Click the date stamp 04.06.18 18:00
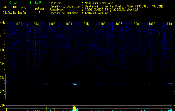Screen dimensions: 175x111 click(x=14, y=13)
